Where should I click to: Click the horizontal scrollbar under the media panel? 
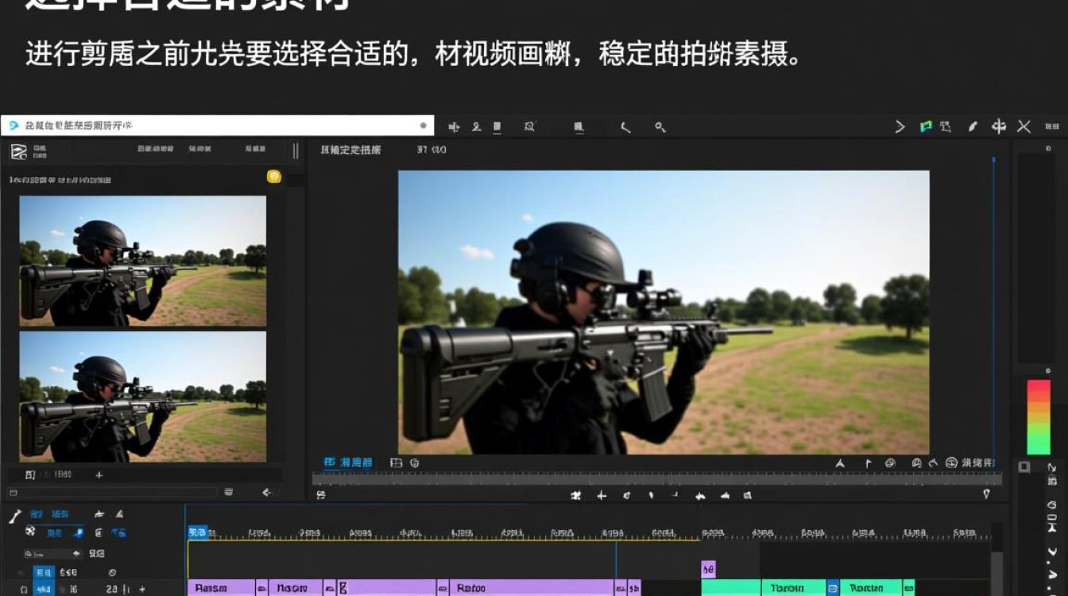(111, 493)
